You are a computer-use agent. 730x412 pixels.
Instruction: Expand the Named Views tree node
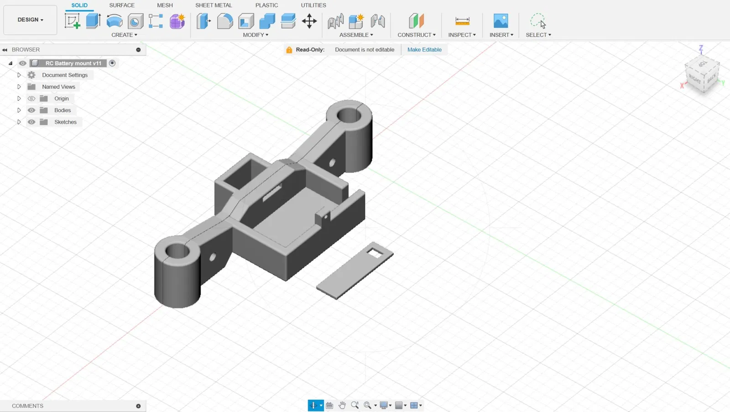coord(19,87)
